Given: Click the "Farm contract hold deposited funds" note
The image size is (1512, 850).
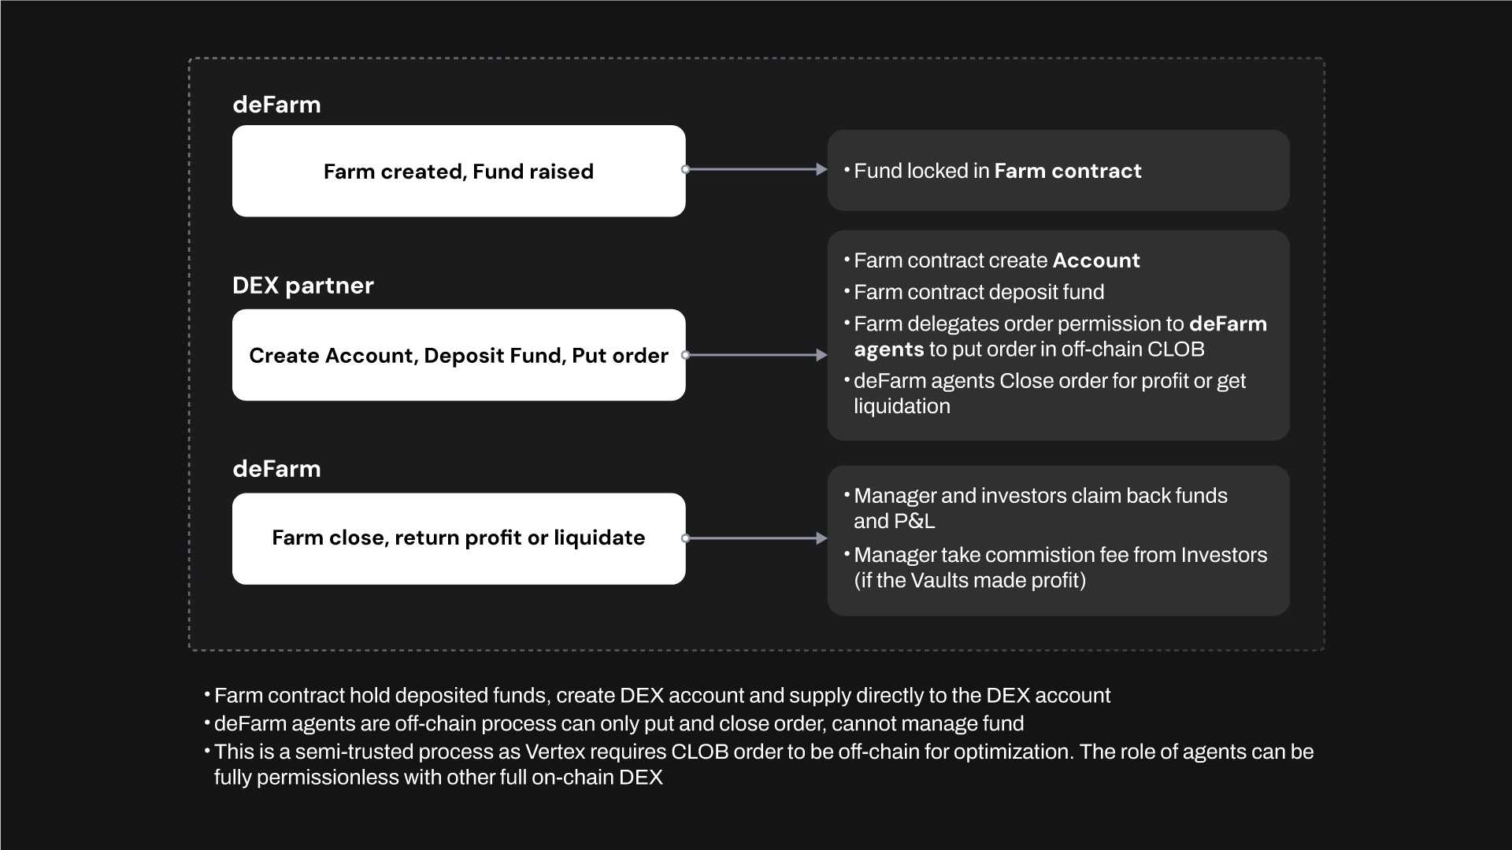Looking at the screenshot, I should [661, 696].
